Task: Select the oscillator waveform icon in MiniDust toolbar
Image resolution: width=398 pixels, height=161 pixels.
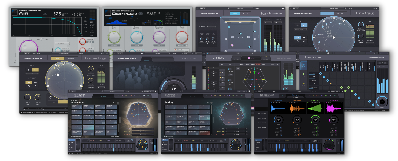Action: 118,95
